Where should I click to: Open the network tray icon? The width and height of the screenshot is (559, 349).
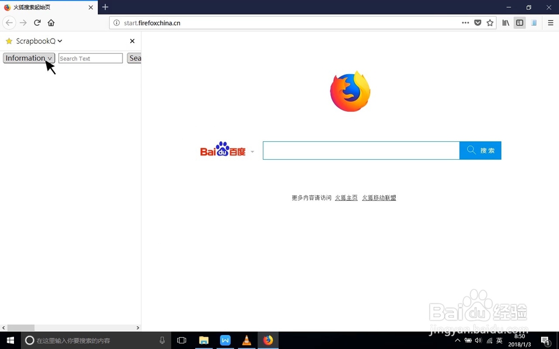490,341
